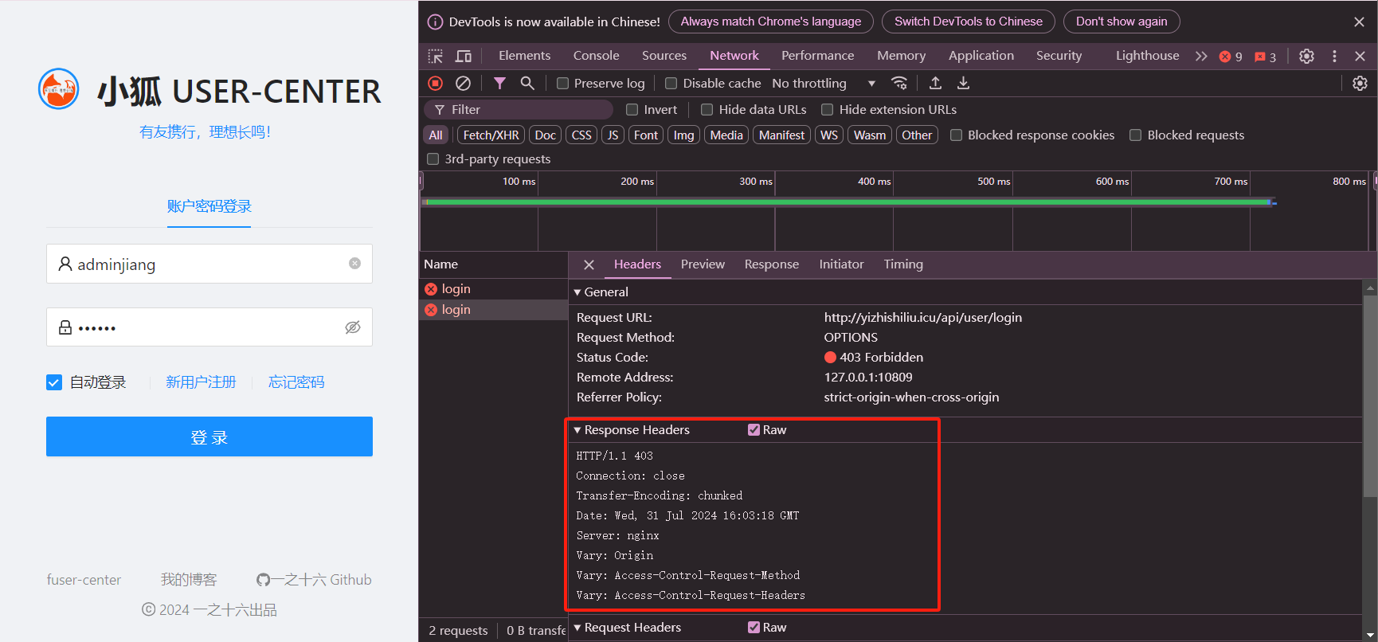
Task: Click Always match Chrome's language
Action: (771, 22)
